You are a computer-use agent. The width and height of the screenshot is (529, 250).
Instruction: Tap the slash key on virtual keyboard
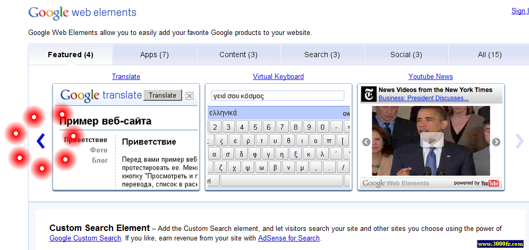[x=343, y=167]
